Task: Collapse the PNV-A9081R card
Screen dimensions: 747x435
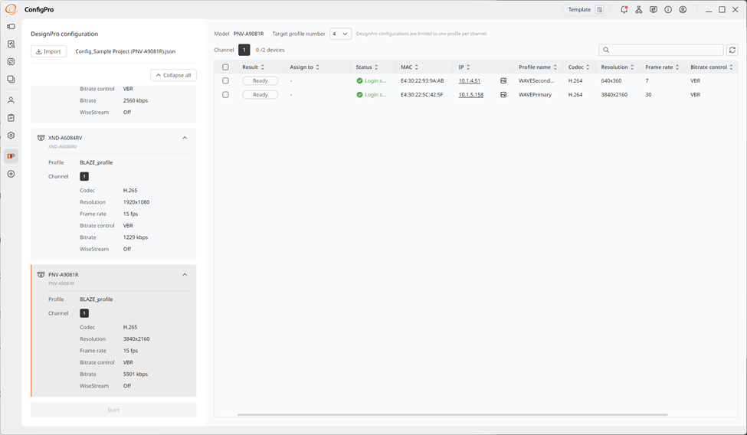Action: point(185,275)
